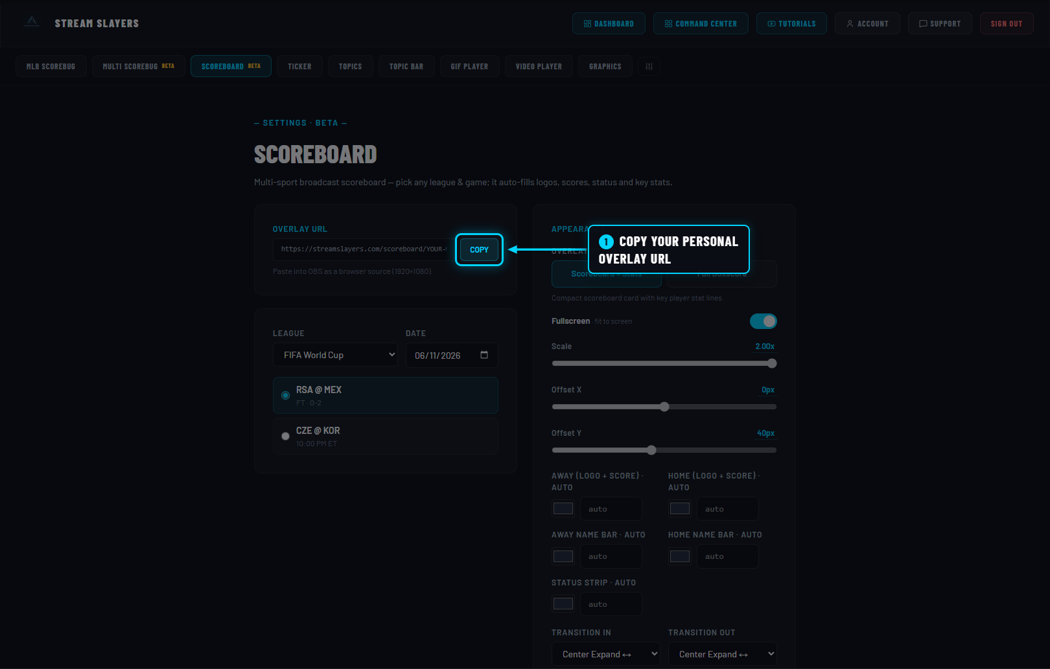The image size is (1050, 669).
Task: Click the Scale value 2.00x
Action: [x=765, y=346]
